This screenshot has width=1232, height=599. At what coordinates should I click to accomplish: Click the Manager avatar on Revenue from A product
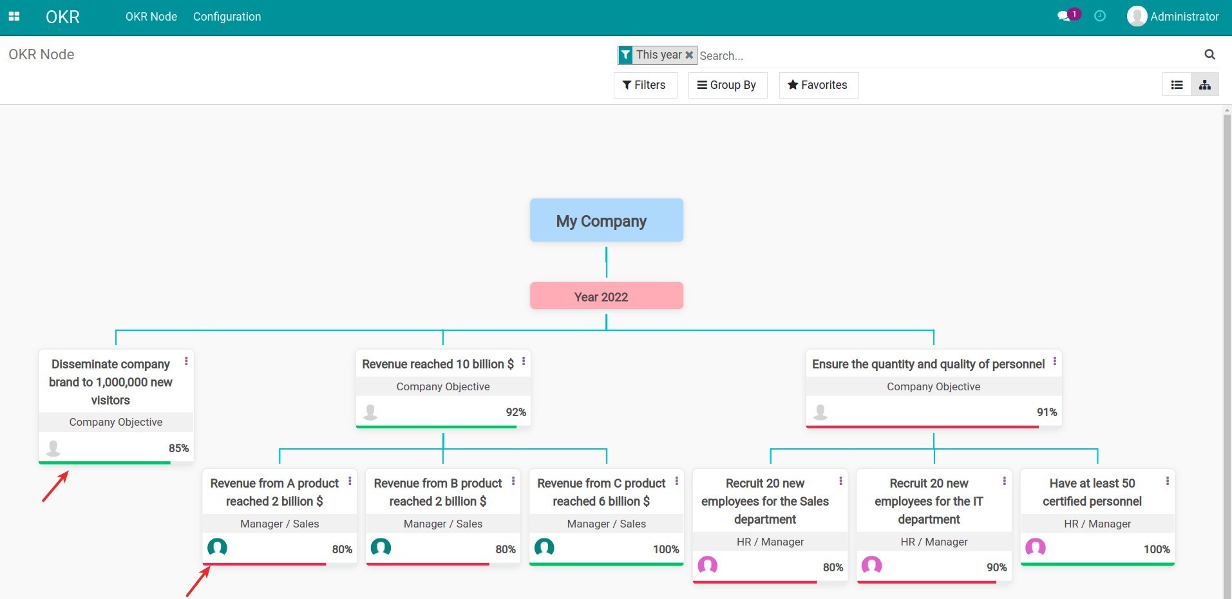pos(217,548)
